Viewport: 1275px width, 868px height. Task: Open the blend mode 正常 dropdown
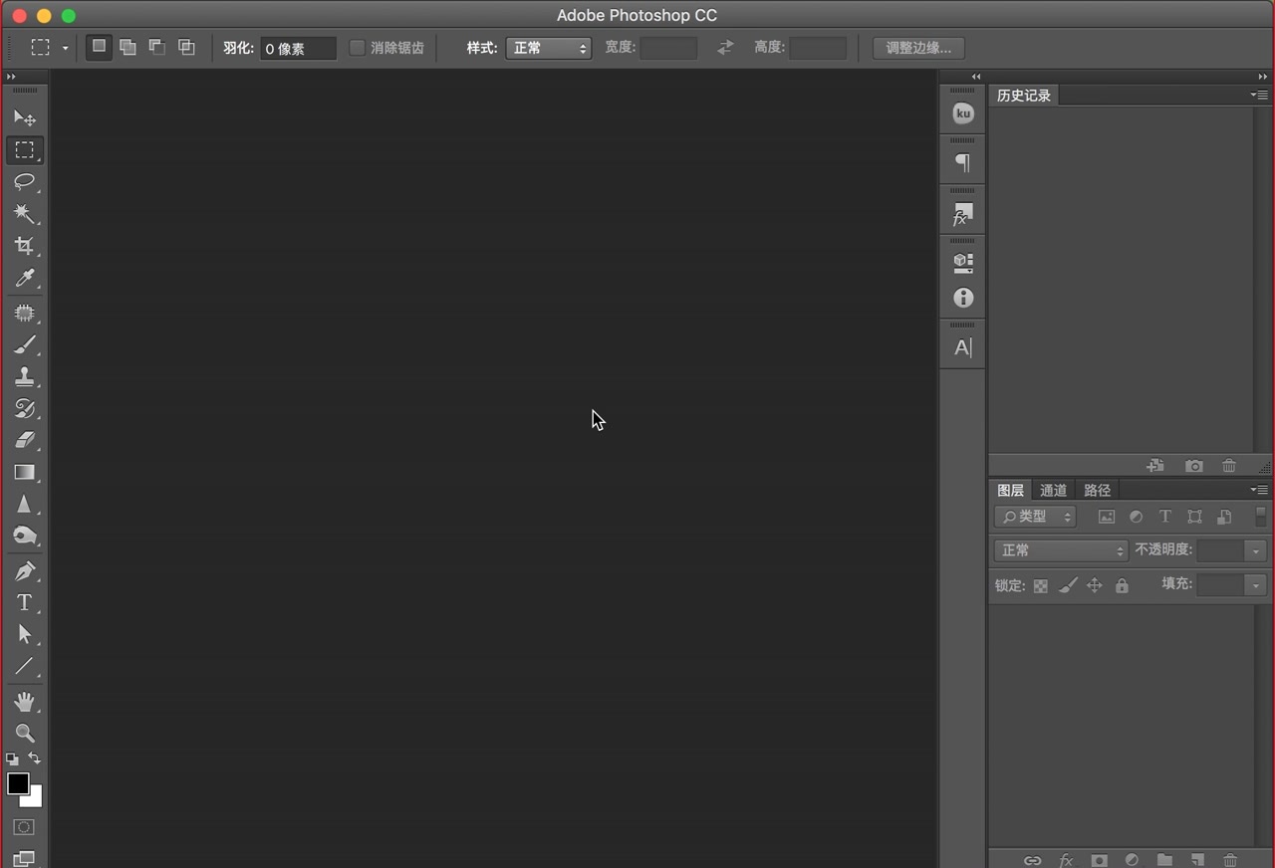click(1061, 550)
